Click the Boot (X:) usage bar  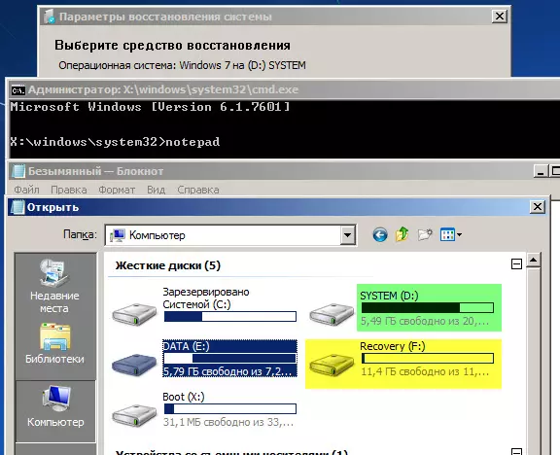point(230,409)
